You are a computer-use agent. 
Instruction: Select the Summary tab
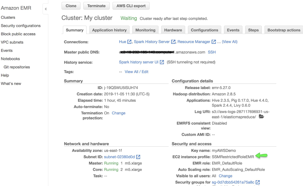[75, 30]
